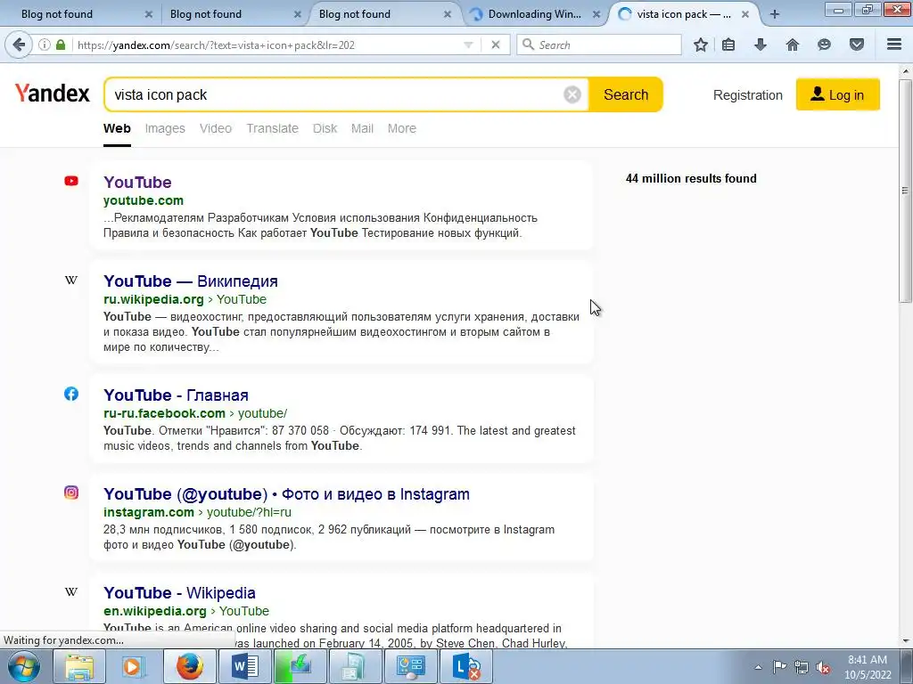Image resolution: width=913 pixels, height=684 pixels.
Task: Open the address bar history dropdown arrow
Action: [x=468, y=45]
